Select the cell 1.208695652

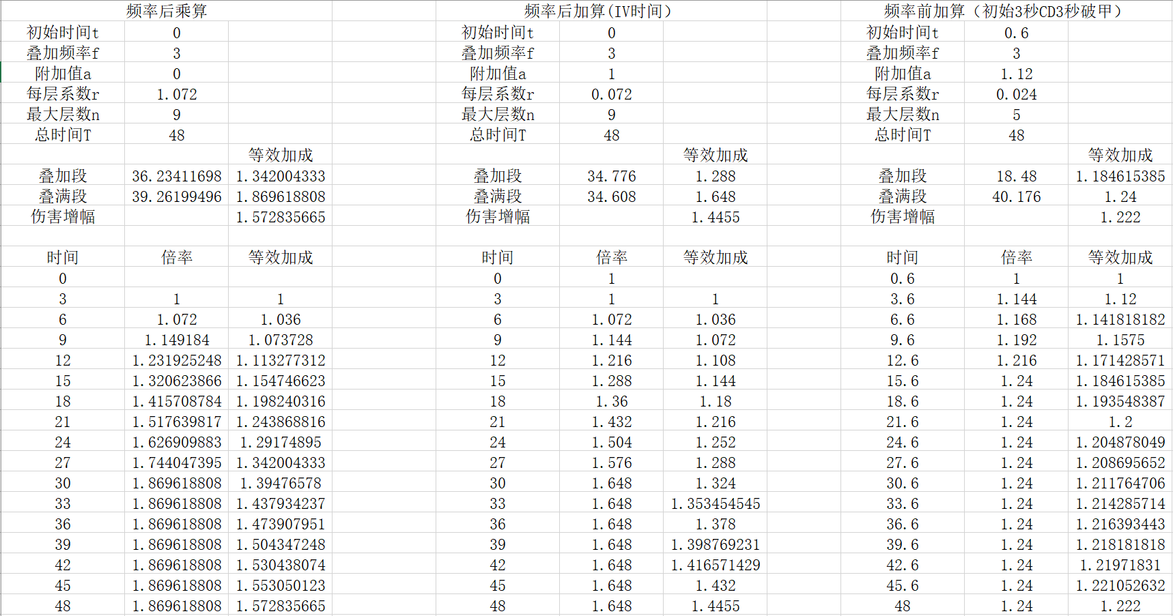pyautogui.click(x=1120, y=463)
